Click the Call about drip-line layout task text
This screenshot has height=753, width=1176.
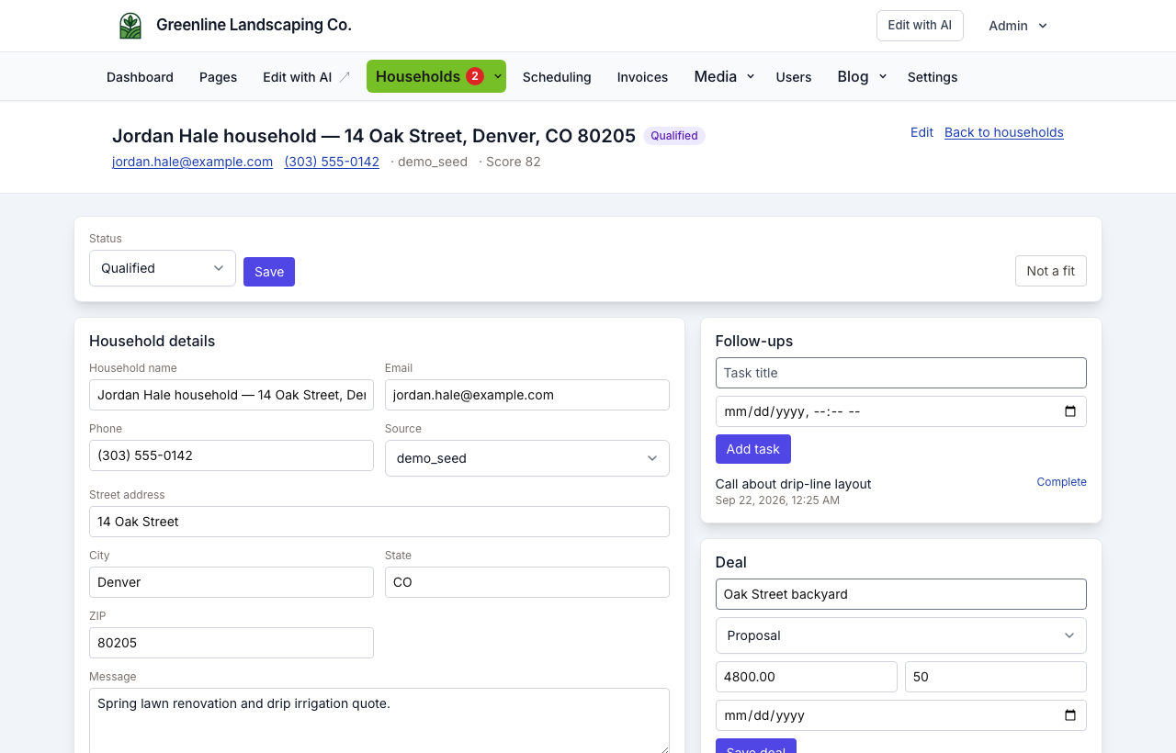(x=793, y=484)
